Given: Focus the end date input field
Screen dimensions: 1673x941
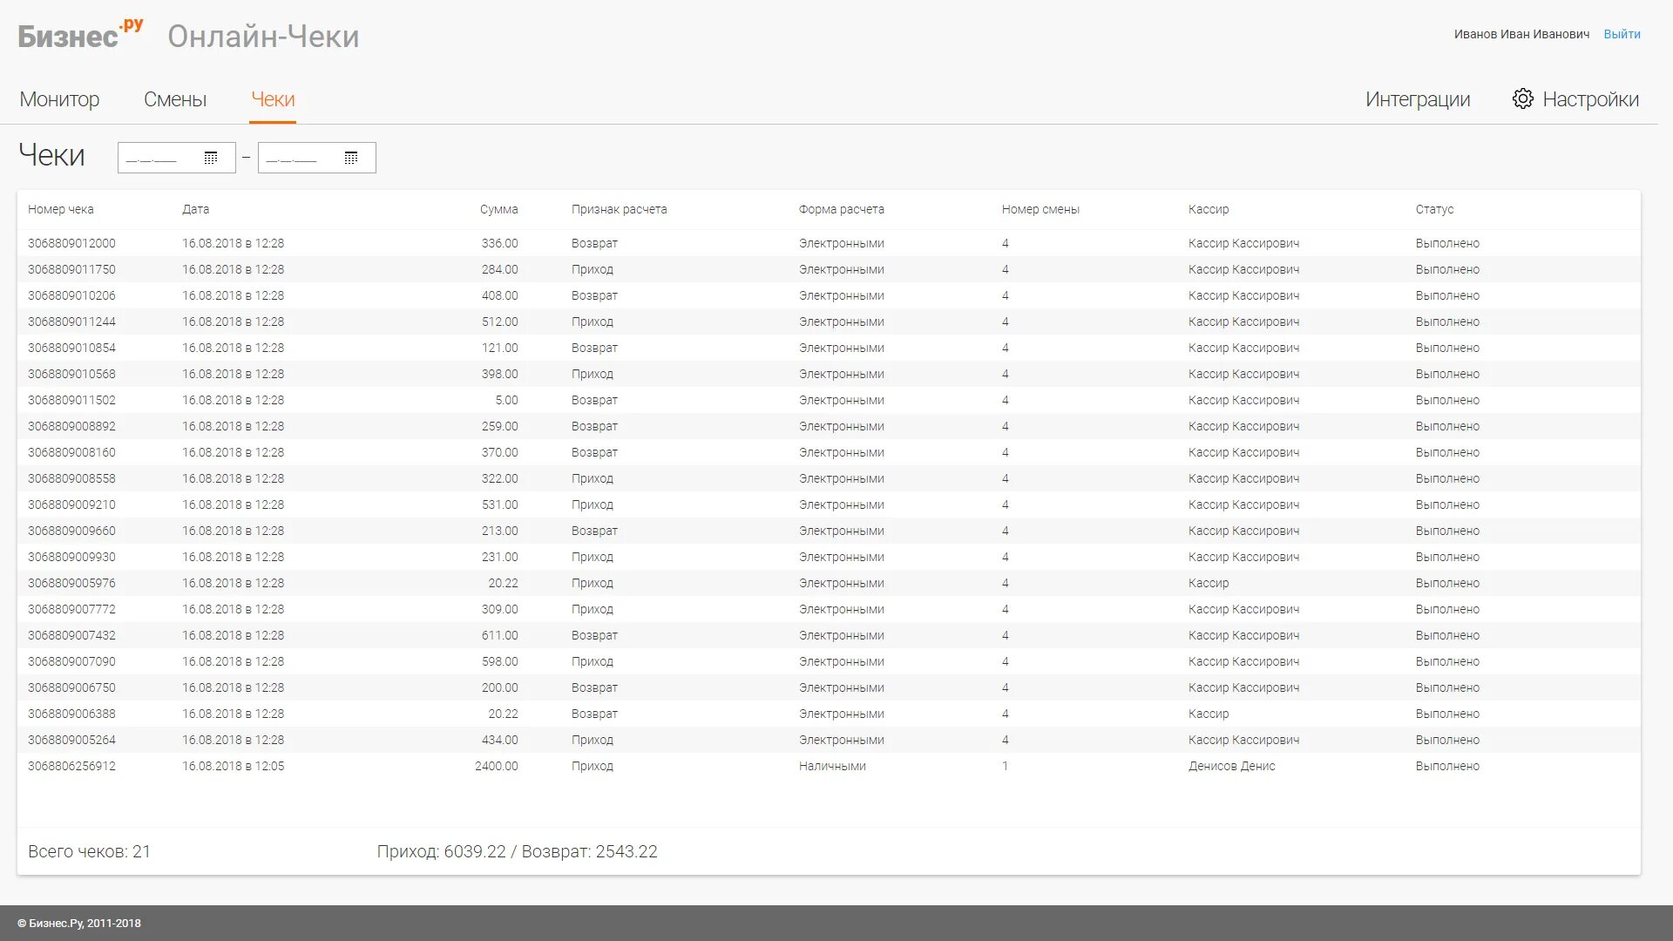Looking at the screenshot, I should point(317,158).
